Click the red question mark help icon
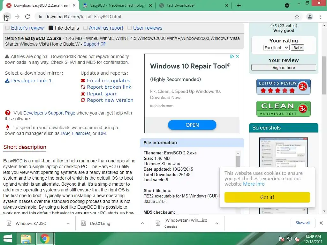The width and height of the screenshot is (327, 245). [8, 113]
